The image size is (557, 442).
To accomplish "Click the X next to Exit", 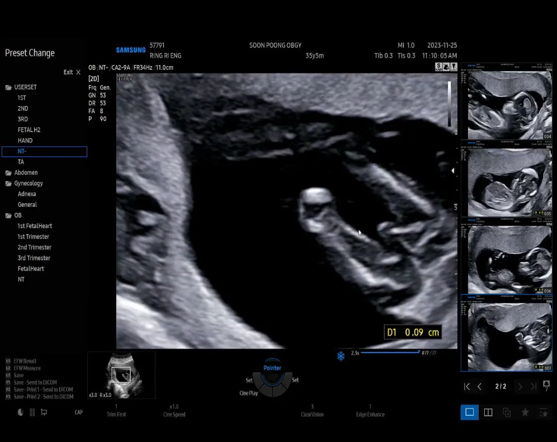I will (78, 72).
